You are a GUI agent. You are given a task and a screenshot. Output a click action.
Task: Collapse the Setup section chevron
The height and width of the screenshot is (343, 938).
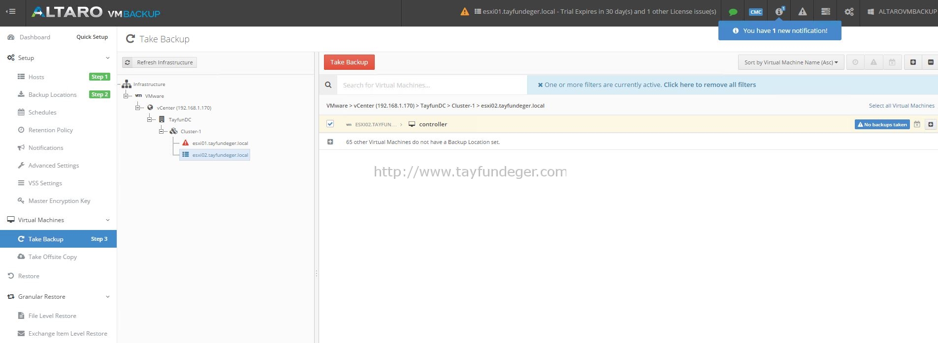pyautogui.click(x=108, y=57)
